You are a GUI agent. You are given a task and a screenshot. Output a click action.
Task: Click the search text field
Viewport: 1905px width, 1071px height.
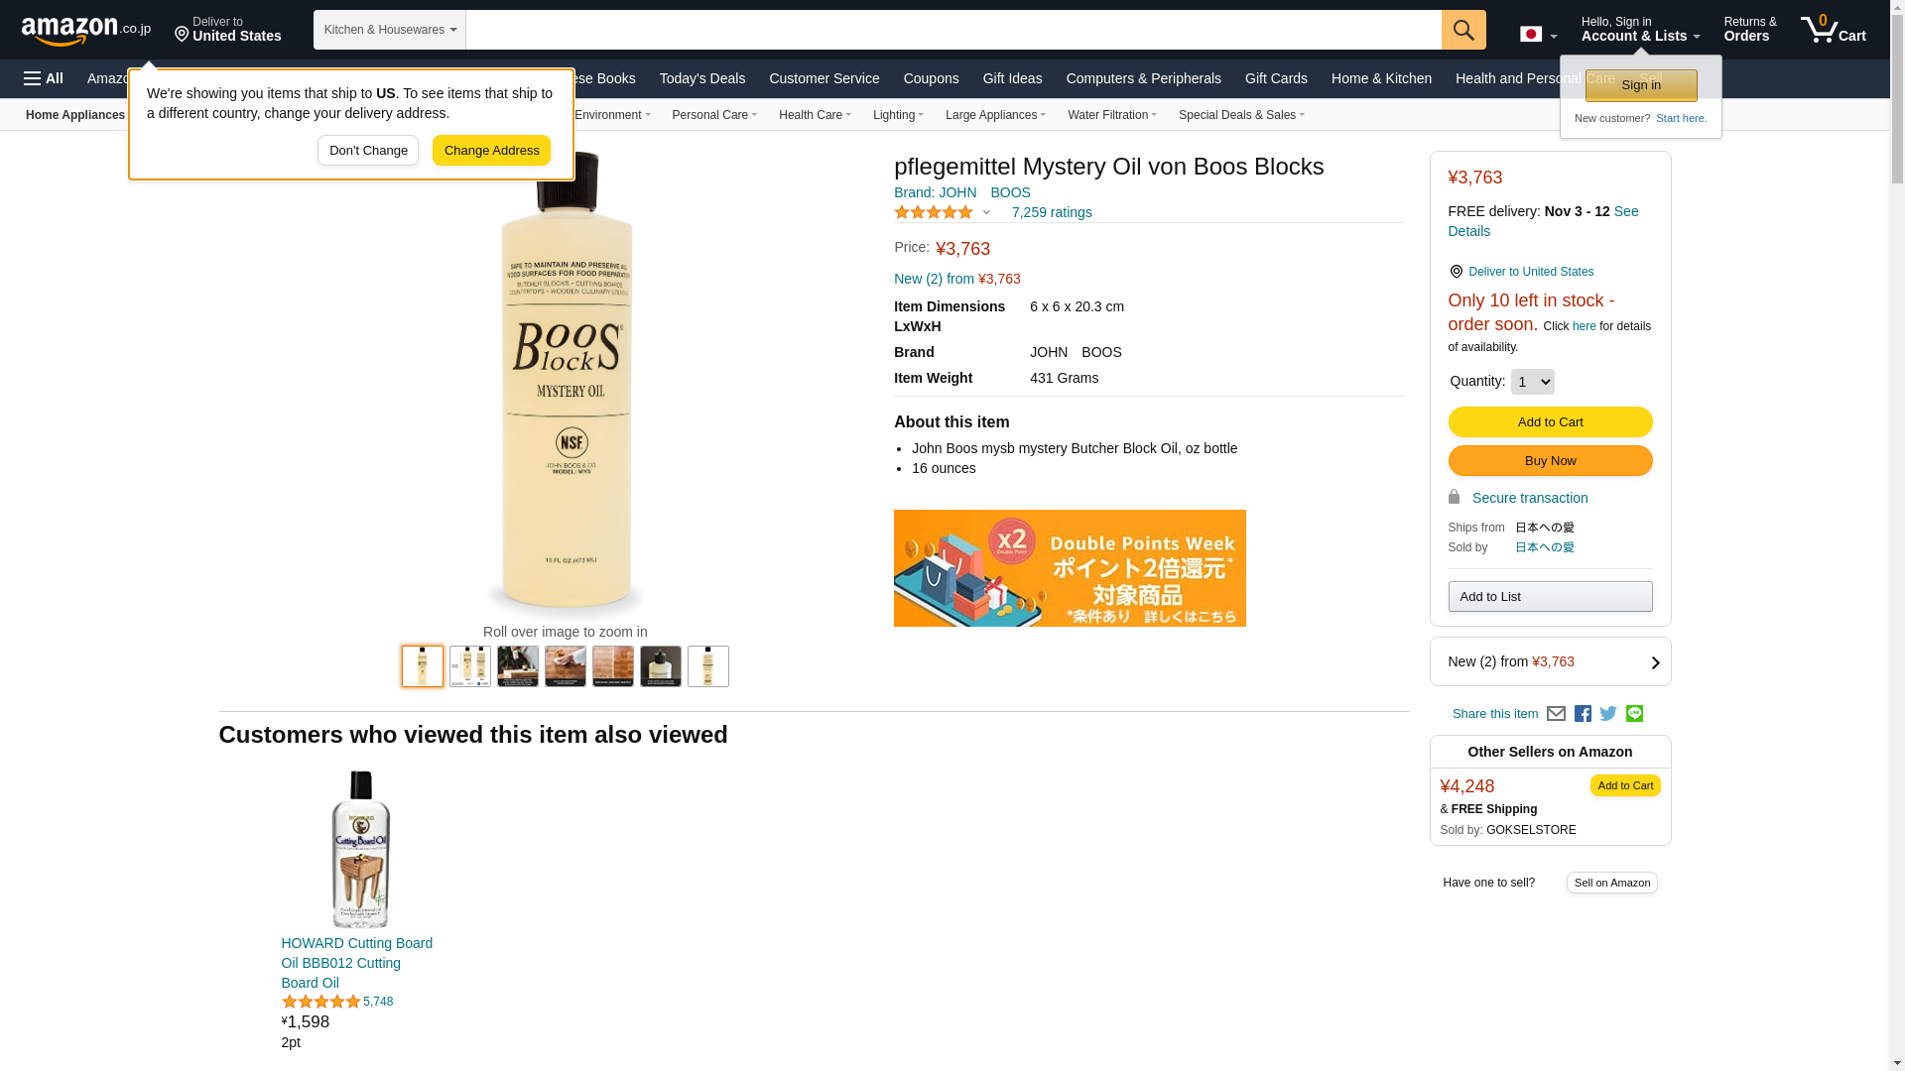[x=953, y=30]
